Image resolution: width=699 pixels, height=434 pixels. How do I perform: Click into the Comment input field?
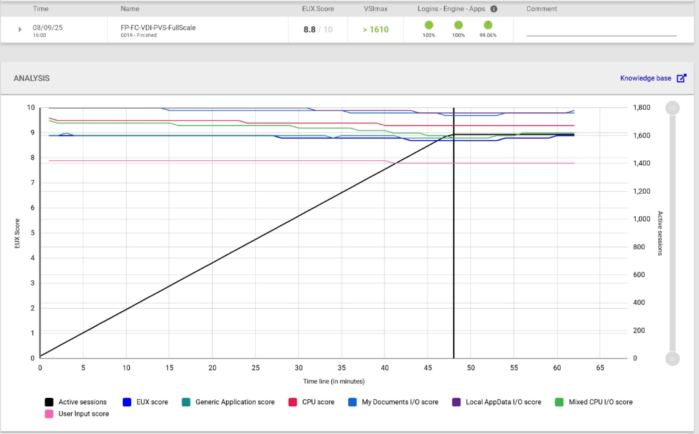point(601,30)
